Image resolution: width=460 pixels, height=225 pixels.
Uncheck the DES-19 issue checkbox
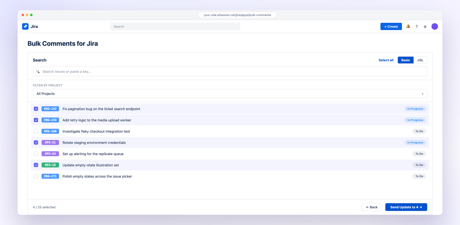36,165
